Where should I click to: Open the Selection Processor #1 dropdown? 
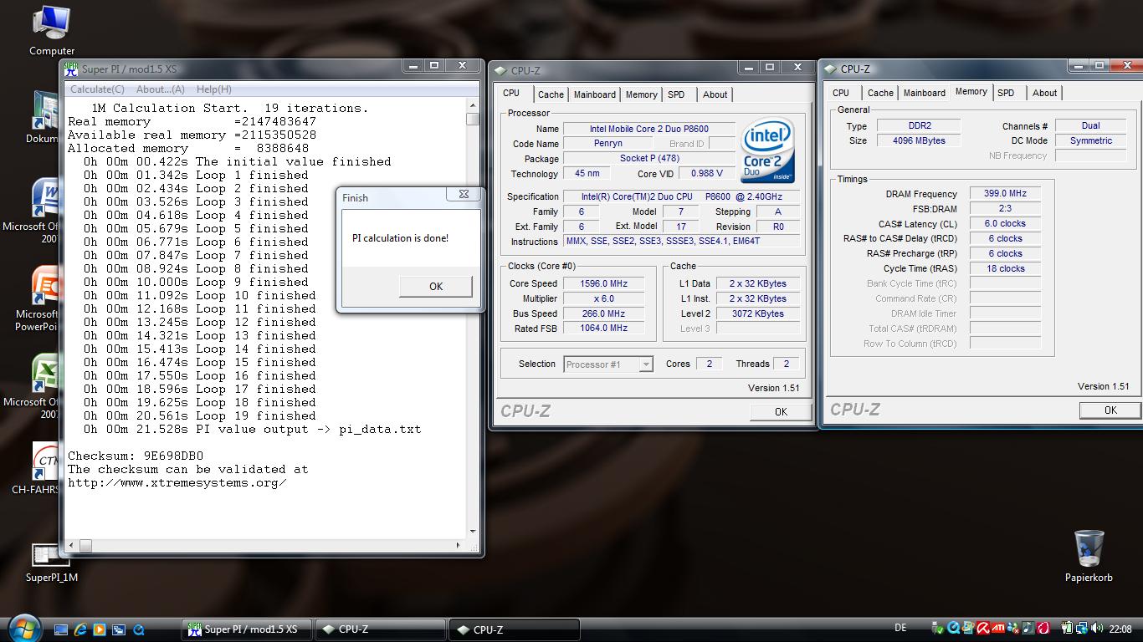pyautogui.click(x=608, y=364)
